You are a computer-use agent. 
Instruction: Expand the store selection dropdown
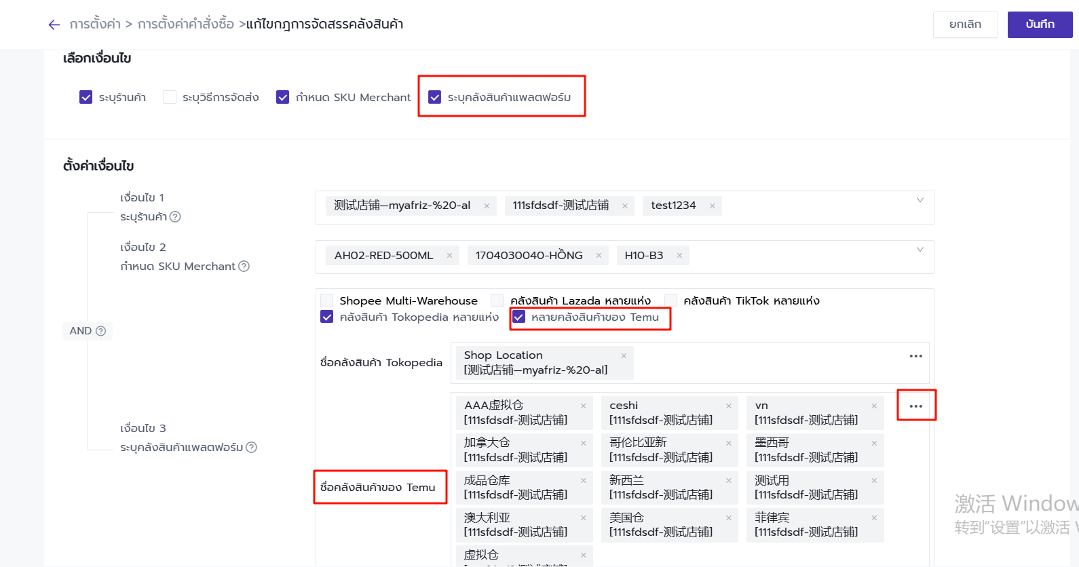920,200
